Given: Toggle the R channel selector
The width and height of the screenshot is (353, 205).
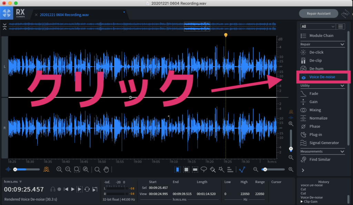Looking at the screenshot, I should pos(4,128).
